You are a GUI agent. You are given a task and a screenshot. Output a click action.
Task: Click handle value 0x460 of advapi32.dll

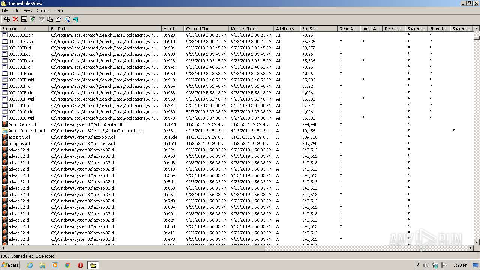point(169,156)
